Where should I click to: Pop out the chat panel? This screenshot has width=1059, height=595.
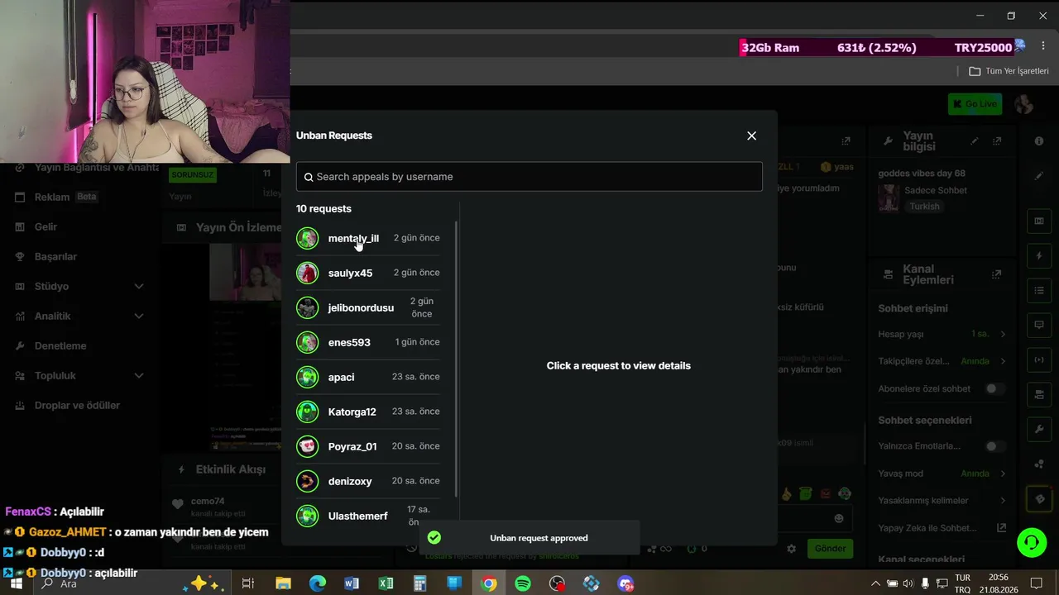tap(846, 141)
